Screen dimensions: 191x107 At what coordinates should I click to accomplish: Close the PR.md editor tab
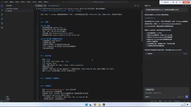[x=45, y=6]
